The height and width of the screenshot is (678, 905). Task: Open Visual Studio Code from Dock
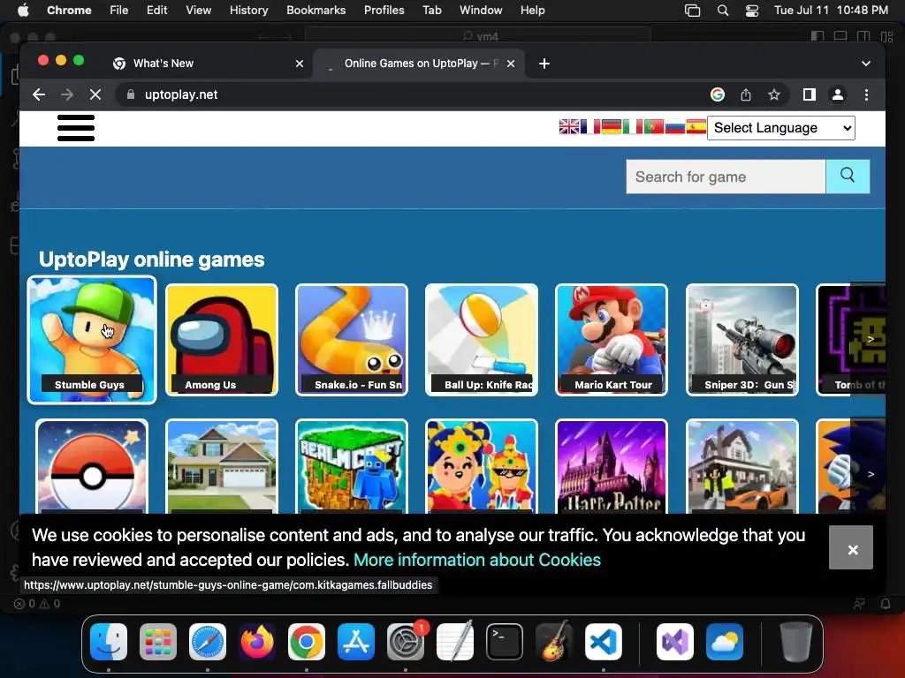click(604, 642)
